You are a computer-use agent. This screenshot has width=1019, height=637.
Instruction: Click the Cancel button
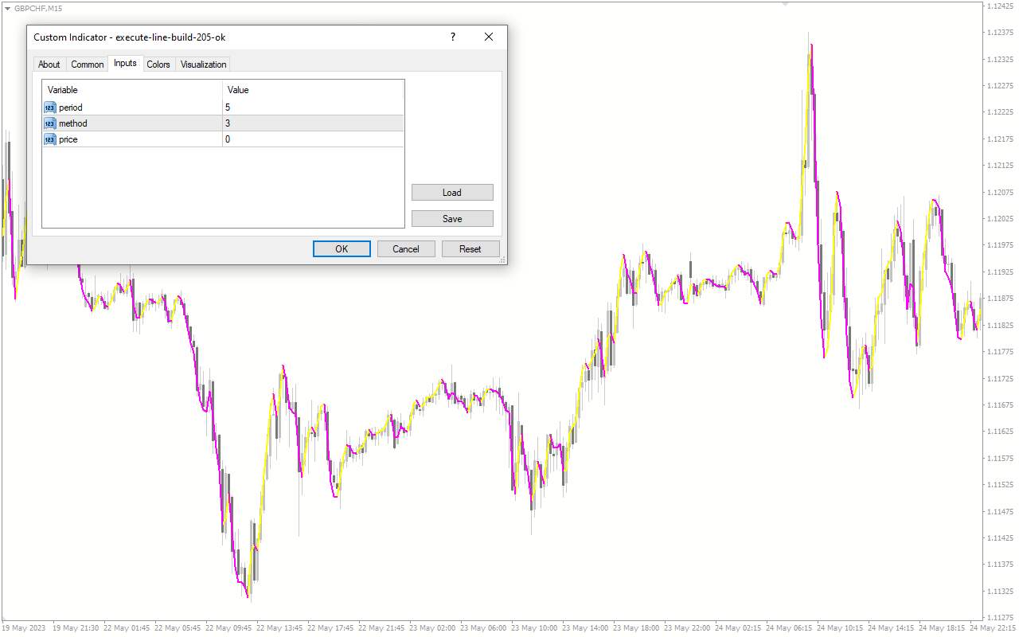click(406, 249)
